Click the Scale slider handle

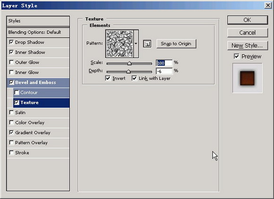129,63
